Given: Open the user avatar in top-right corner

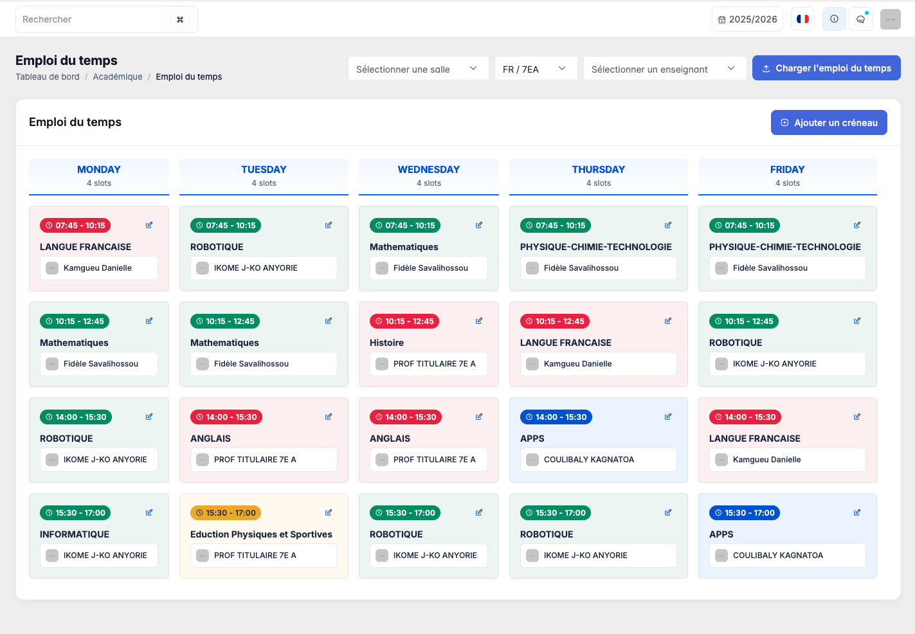Looking at the screenshot, I should point(890,19).
